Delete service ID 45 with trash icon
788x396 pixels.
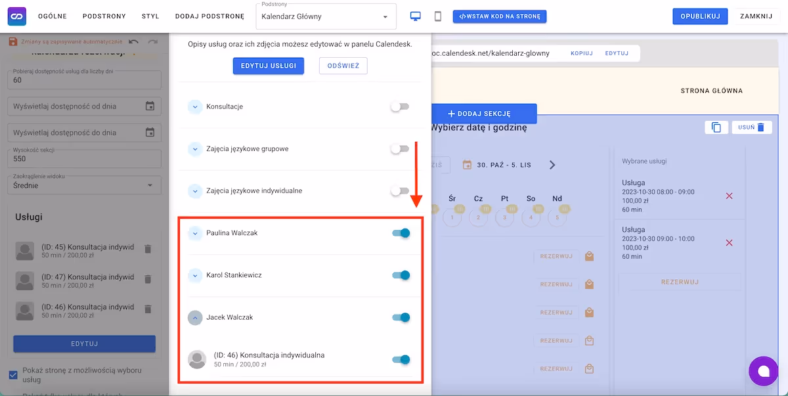148,249
